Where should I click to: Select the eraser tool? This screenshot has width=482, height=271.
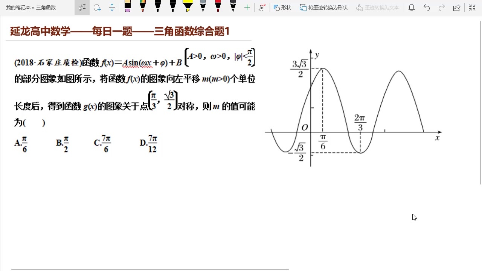(128, 6)
